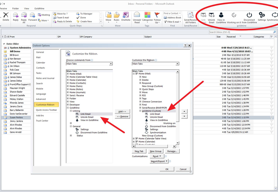This screenshot has height=192, width=278.
Task: Click View in GoldMine in the ribbon
Action: (x=221, y=18)
